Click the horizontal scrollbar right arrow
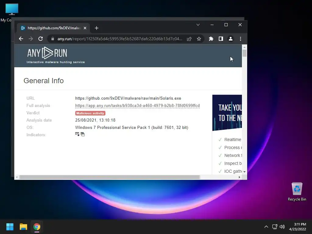Viewport: 312px width, 234px height. pyautogui.click(x=239, y=177)
